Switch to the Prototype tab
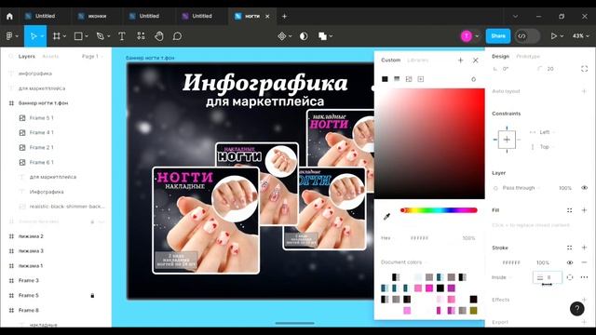This screenshot has width=596, height=335. tap(528, 56)
